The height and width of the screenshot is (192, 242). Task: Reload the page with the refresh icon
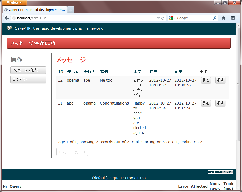point(163,18)
